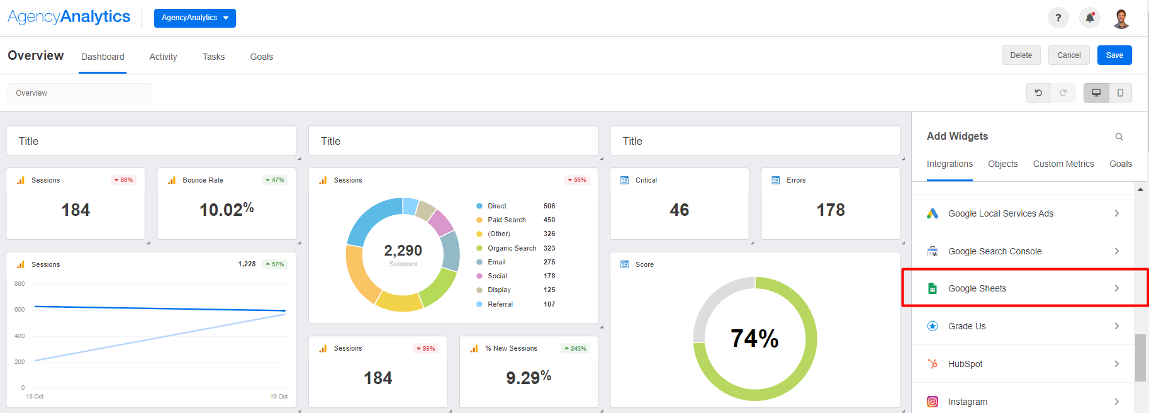Open the user profile avatar

tap(1121, 18)
